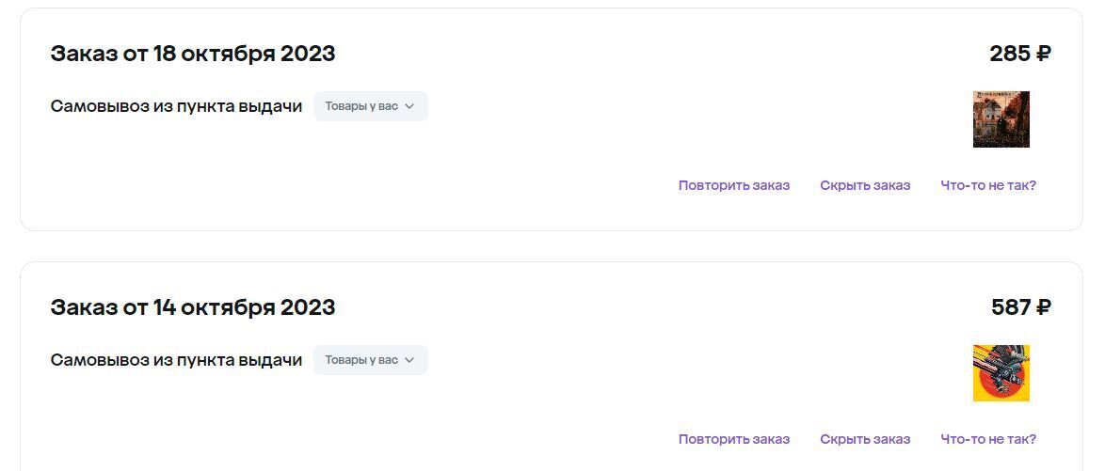Click the 587 ₽ order total
1105x471 pixels.
1021,307
